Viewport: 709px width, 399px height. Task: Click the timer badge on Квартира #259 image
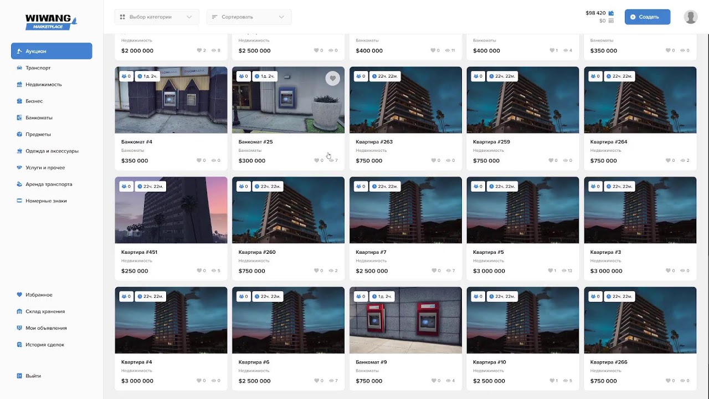(502, 76)
